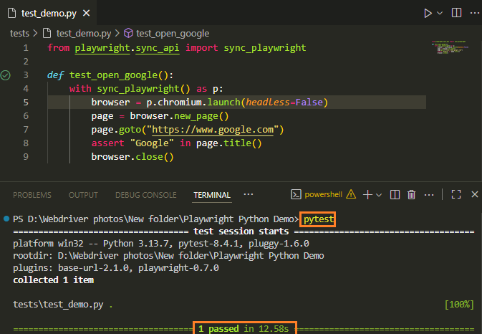The width and height of the screenshot is (482, 334).
Task: Click test_demo.py in breadcrumb path
Action: (x=84, y=33)
